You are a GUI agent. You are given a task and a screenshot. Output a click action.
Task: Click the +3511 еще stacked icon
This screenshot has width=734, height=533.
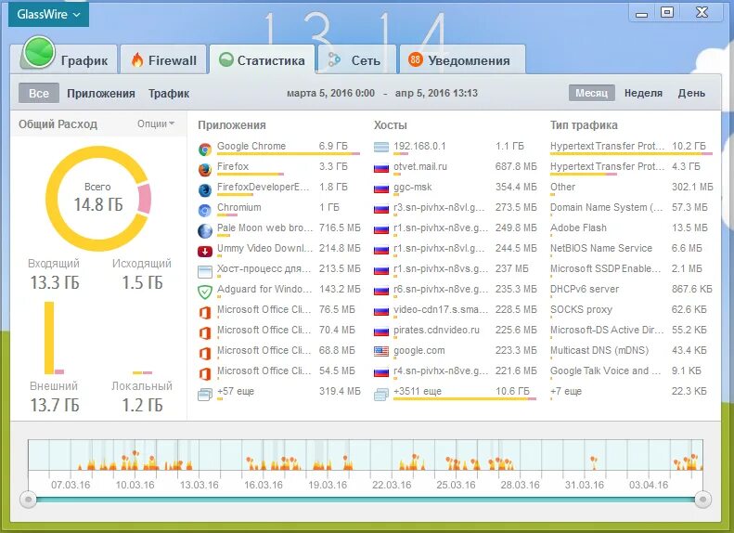(x=381, y=395)
